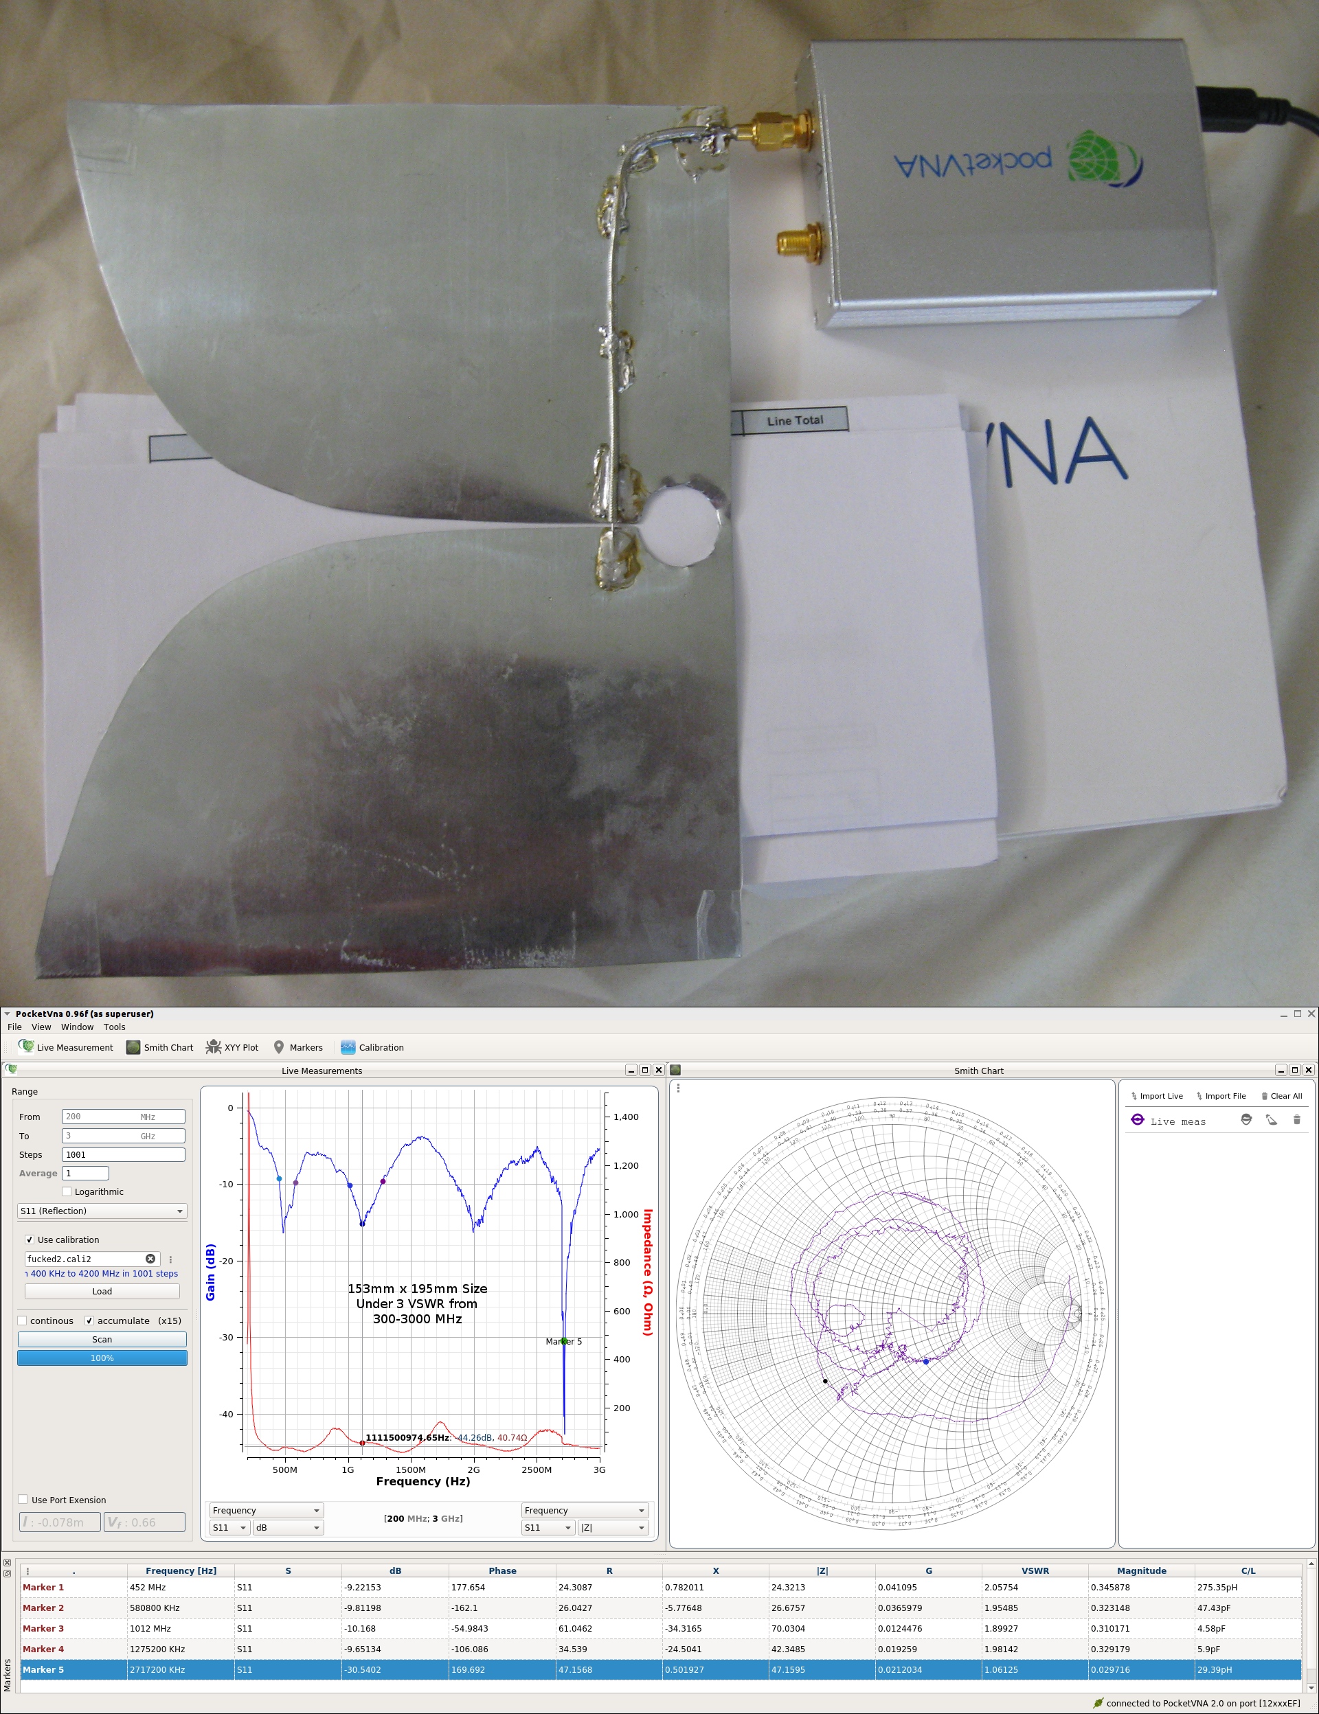Click the Live Measurements panel title icon
This screenshot has width=1319, height=1714.
click(11, 1070)
